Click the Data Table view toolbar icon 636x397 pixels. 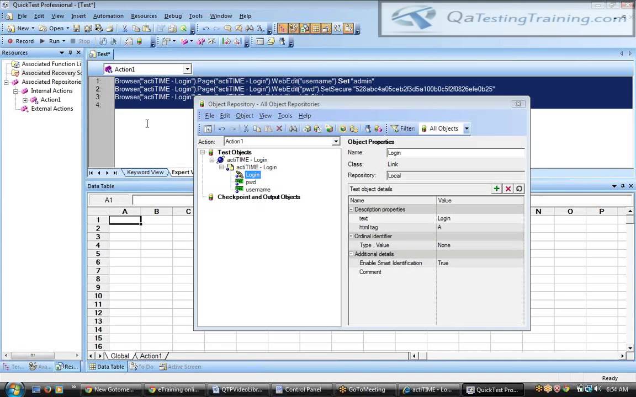(316, 28)
